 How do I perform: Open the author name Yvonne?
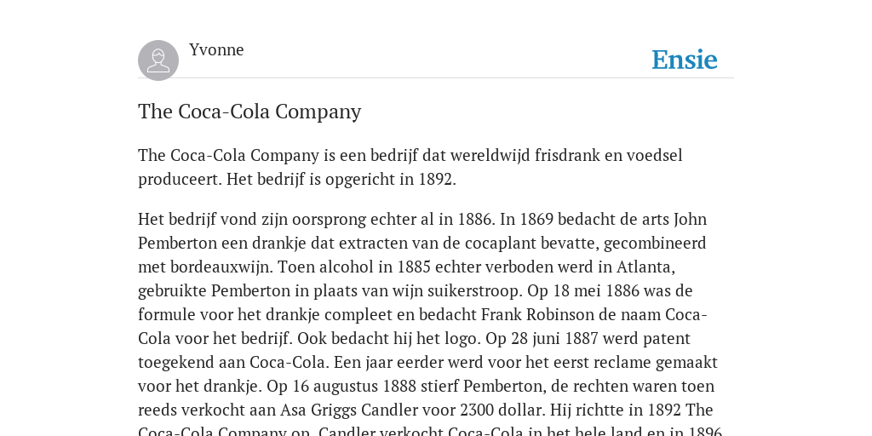coord(216,50)
